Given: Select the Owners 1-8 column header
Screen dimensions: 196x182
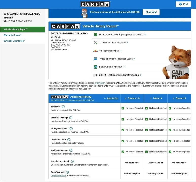Looking at the screenshot, I should 132,98.
